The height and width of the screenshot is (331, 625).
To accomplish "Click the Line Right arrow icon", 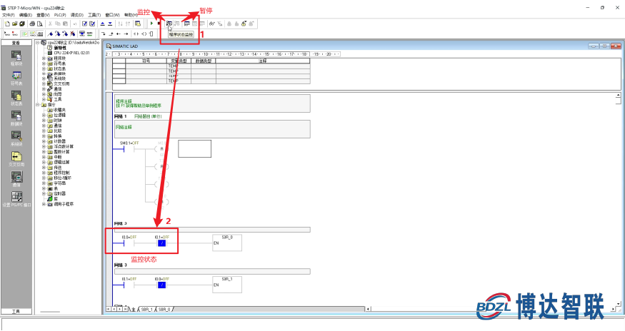I will [126, 34].
